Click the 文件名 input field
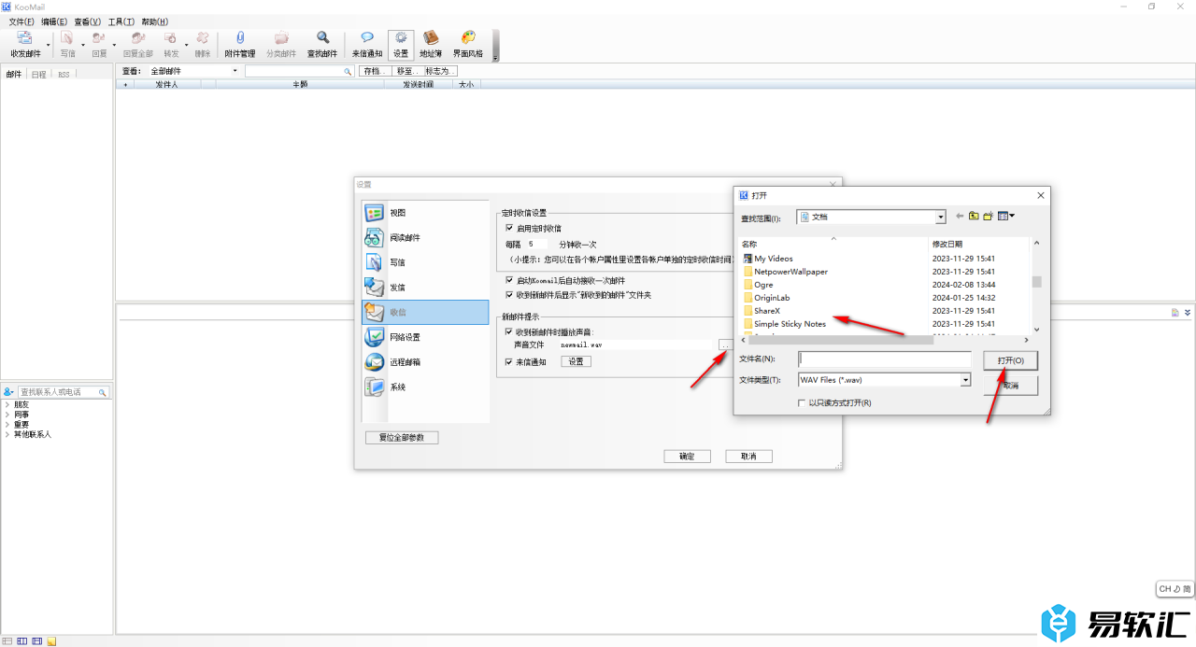This screenshot has height=647, width=1196. point(884,359)
